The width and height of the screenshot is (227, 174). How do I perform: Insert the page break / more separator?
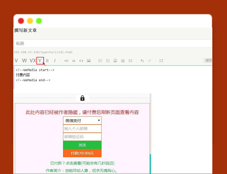pos(130,61)
